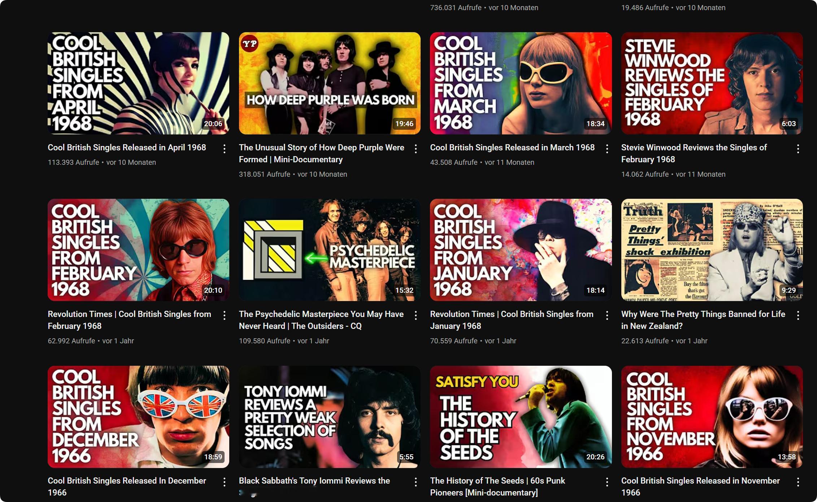This screenshot has height=502, width=817.
Task: Open options for The Outsiders CQ video
Action: (x=416, y=315)
